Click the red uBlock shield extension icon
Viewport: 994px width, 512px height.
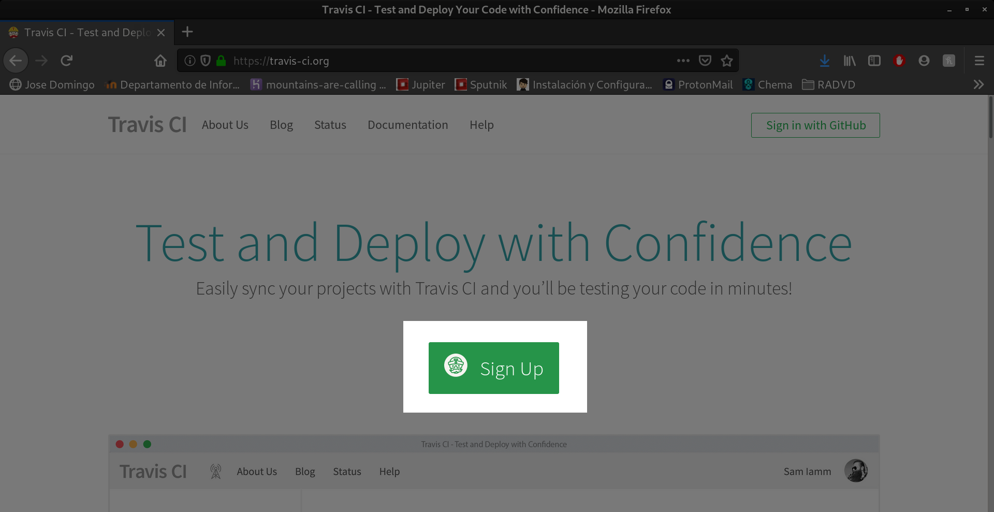tap(899, 61)
